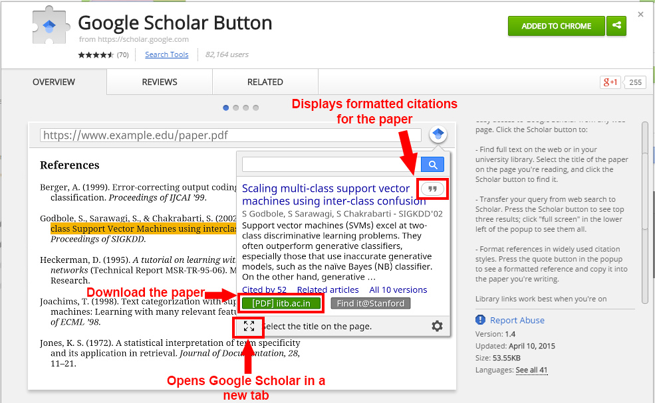Select the third screenshot carousel dot
655x403 pixels.
point(246,108)
